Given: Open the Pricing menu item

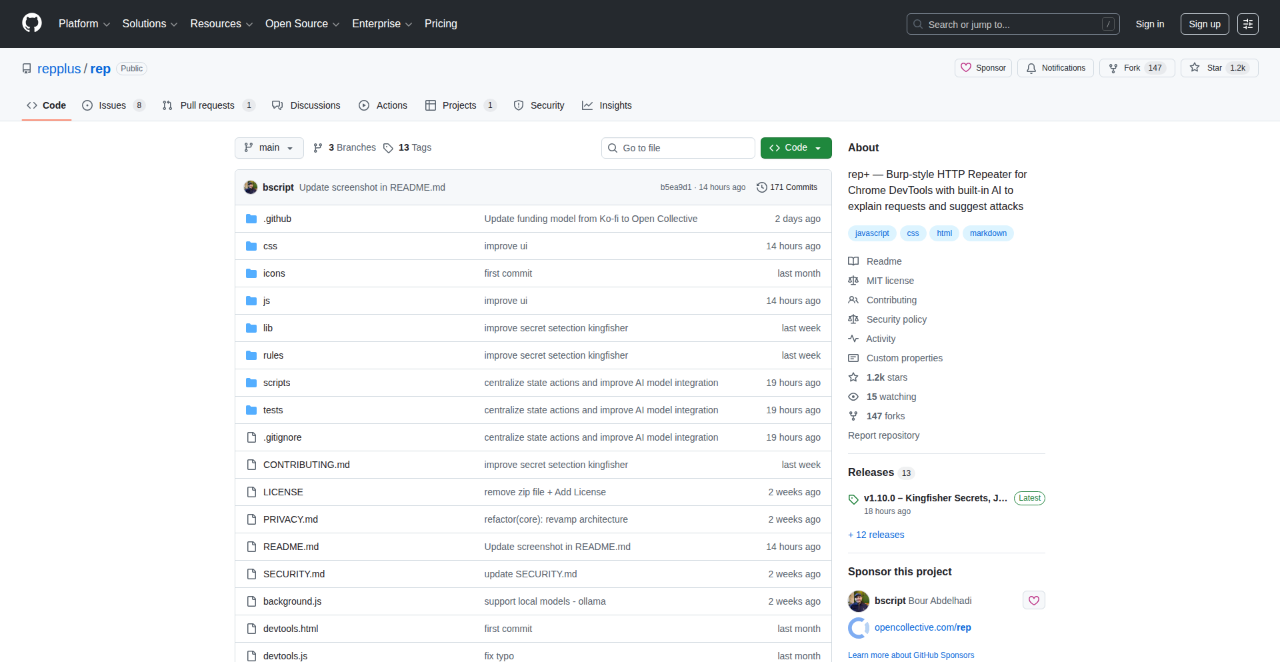Looking at the screenshot, I should coord(441,23).
